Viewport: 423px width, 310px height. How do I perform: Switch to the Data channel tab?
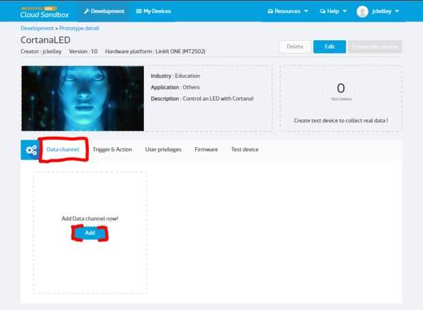(63, 149)
